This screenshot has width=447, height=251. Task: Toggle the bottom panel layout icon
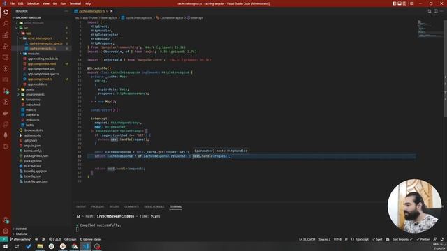pos(400,3)
